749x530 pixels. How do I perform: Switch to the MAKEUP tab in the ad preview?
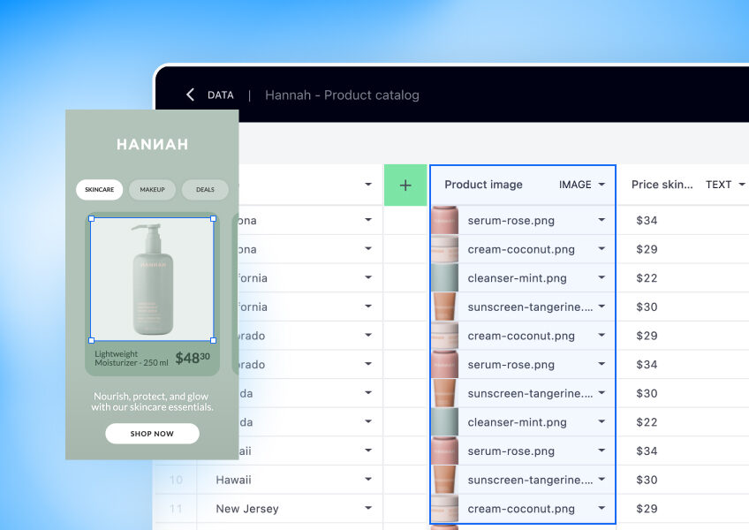pos(153,190)
